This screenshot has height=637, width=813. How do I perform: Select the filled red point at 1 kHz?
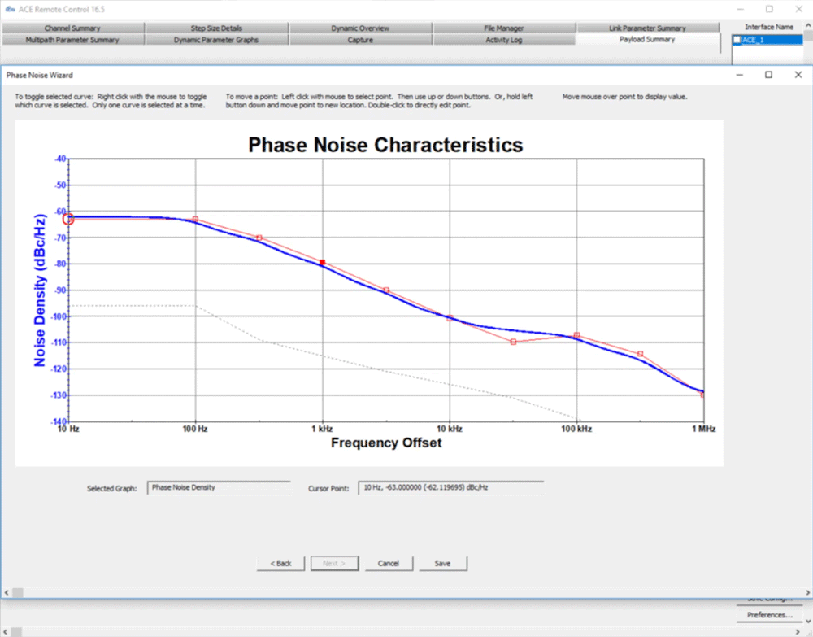click(323, 263)
